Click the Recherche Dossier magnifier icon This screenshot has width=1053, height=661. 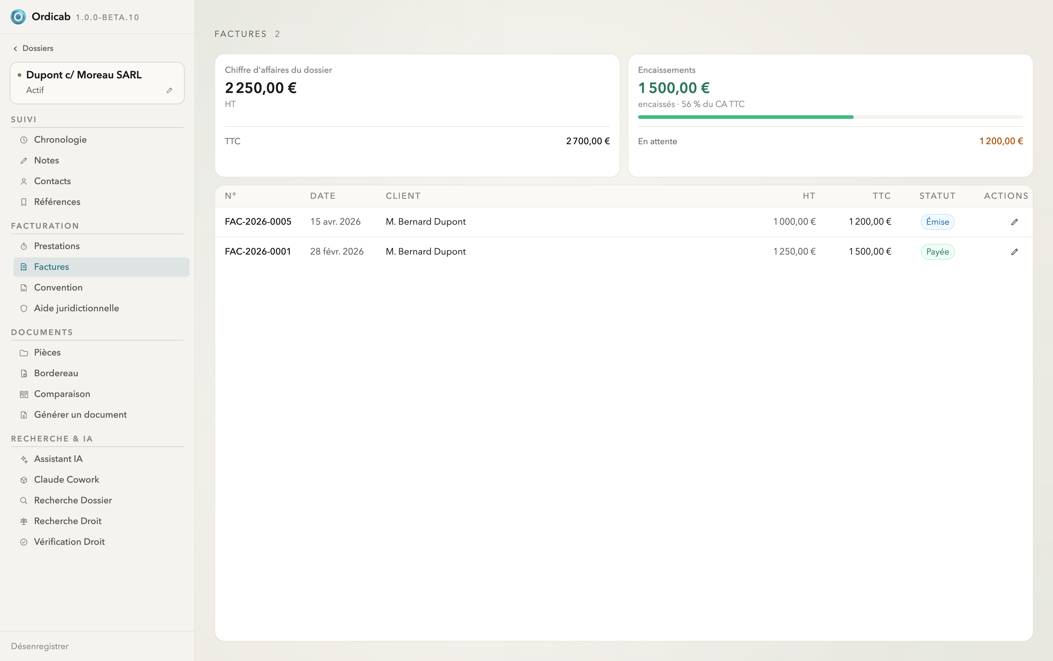24,501
